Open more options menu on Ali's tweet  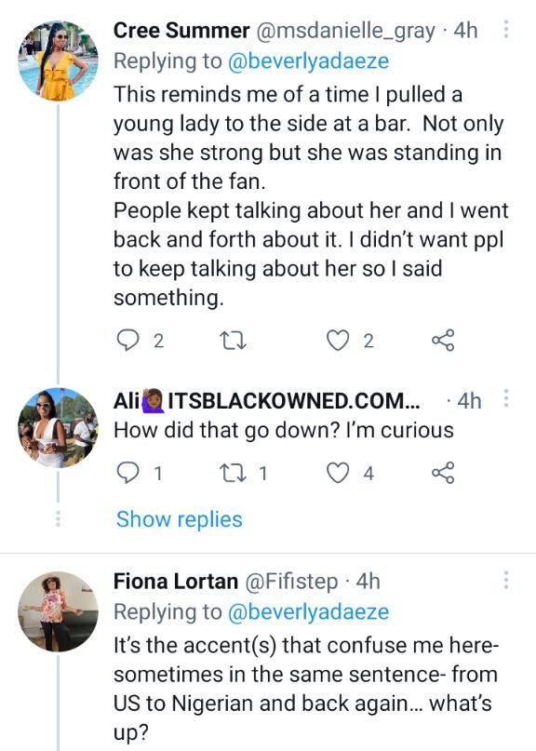tap(506, 398)
